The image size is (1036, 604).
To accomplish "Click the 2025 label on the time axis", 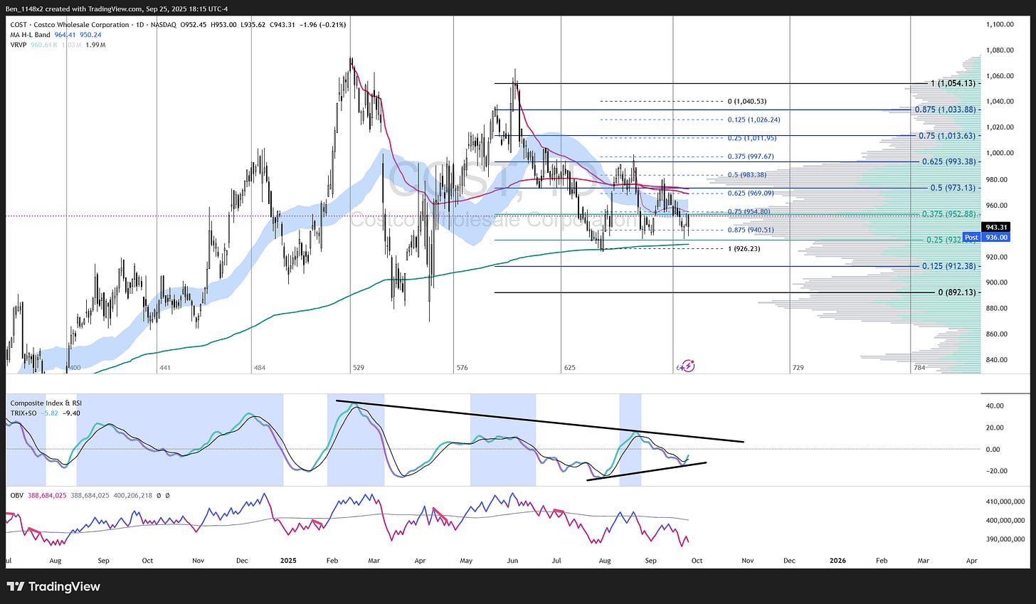I will click(x=288, y=561).
